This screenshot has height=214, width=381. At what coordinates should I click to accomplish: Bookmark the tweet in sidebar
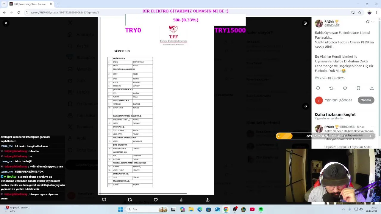[358, 88]
